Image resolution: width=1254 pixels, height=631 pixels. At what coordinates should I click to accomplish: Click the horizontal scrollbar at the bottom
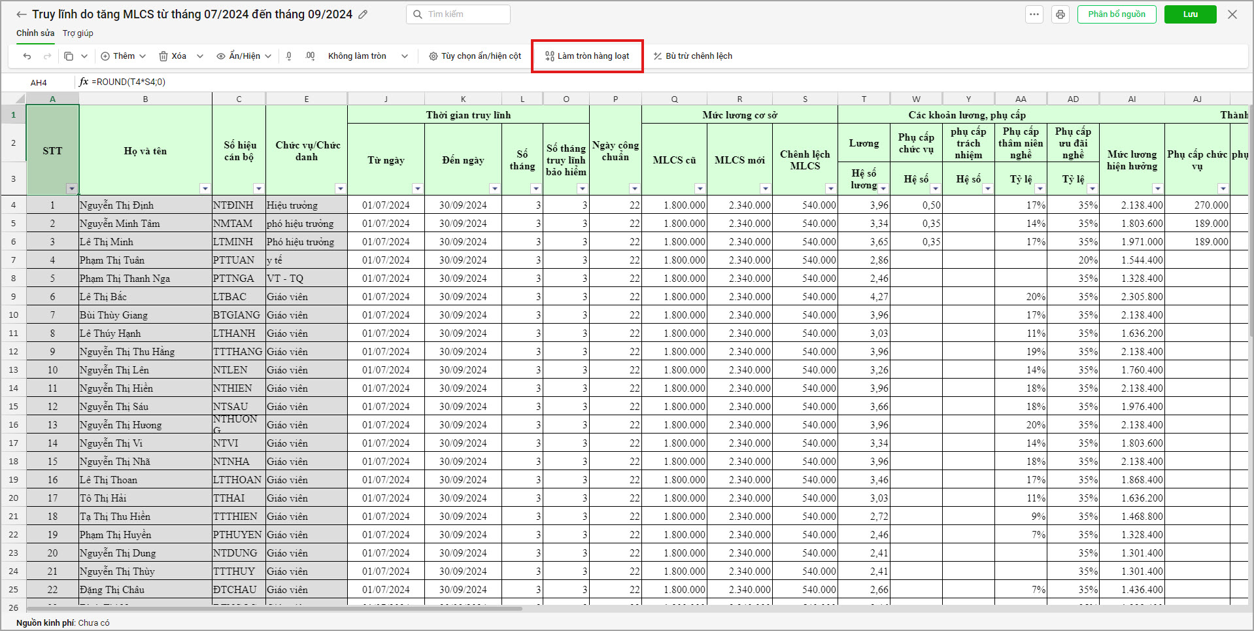275,609
